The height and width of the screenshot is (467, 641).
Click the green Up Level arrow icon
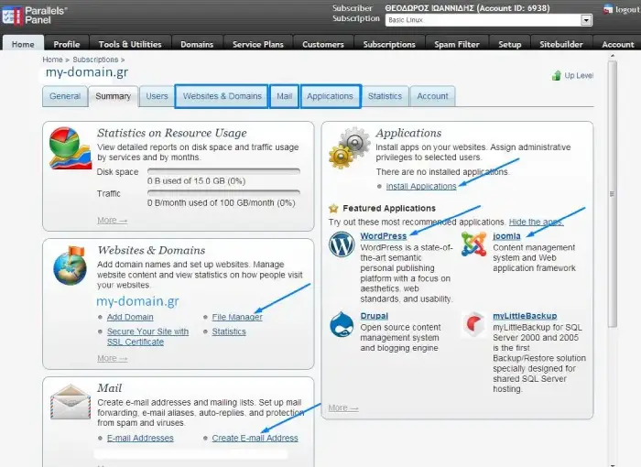click(557, 76)
